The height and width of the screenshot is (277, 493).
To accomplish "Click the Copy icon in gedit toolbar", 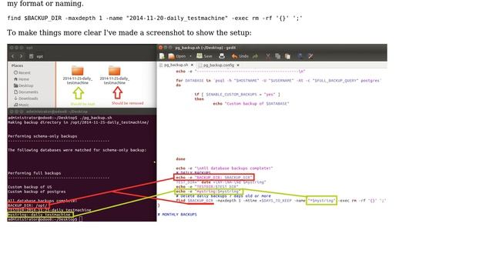I will point(277,56).
